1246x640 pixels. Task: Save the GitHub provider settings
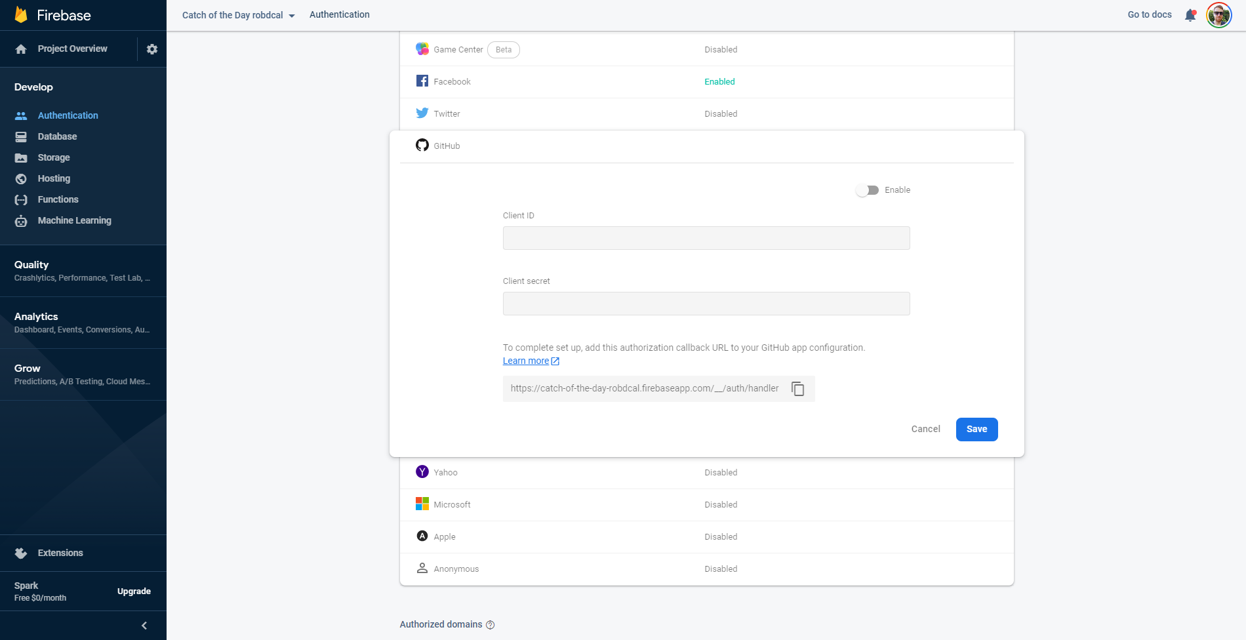pyautogui.click(x=976, y=430)
